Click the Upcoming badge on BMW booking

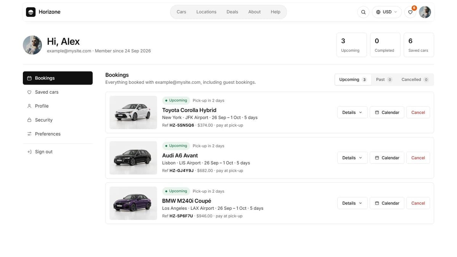tap(176, 191)
